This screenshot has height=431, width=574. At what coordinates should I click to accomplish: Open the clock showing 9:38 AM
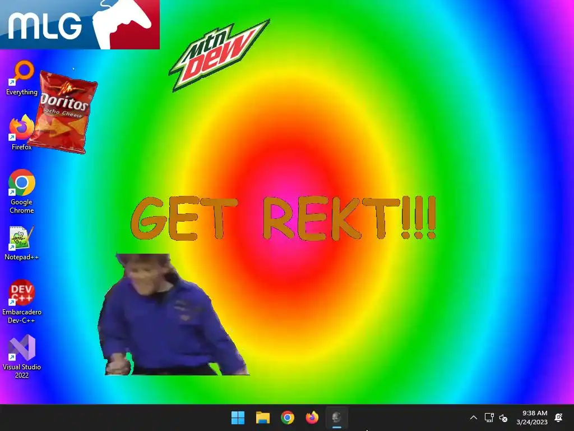tap(532, 418)
